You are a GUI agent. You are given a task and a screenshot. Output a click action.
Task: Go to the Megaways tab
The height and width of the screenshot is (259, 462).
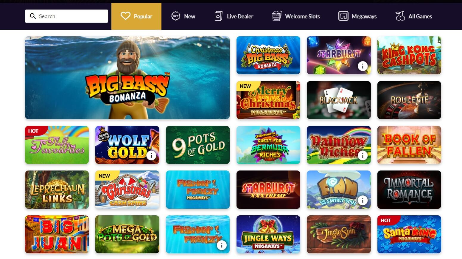click(357, 16)
